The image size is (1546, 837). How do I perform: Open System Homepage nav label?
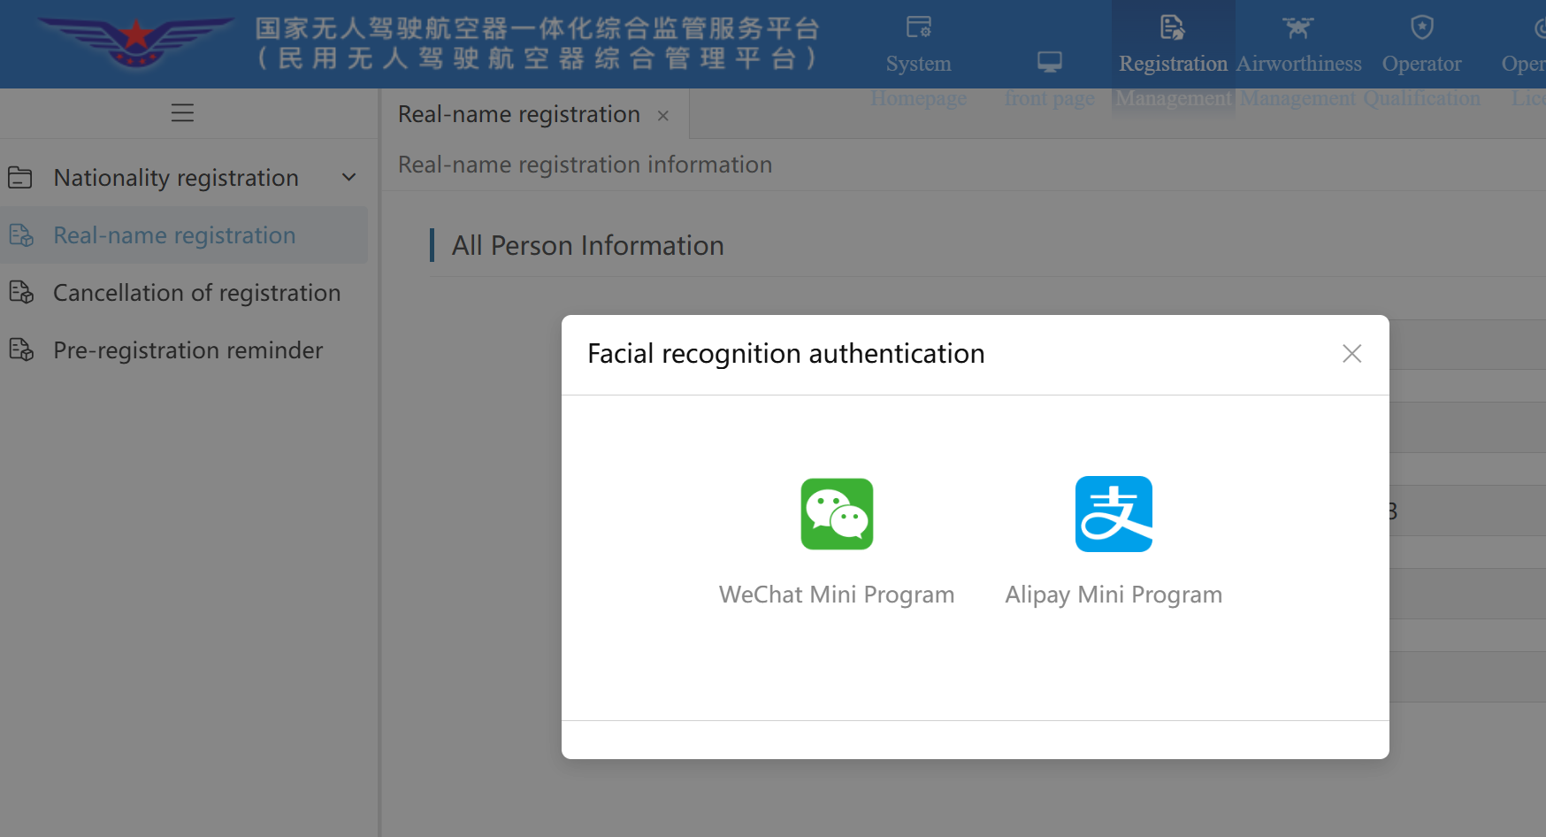click(x=919, y=80)
